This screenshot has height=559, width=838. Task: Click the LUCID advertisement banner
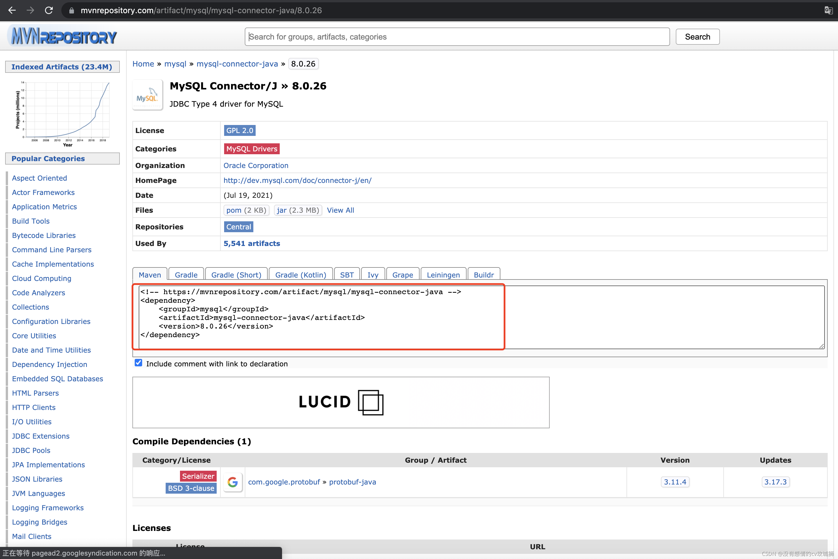coord(341,402)
